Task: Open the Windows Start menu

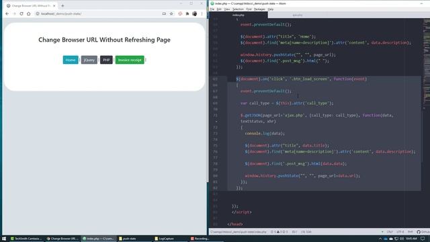Action: click(4, 239)
